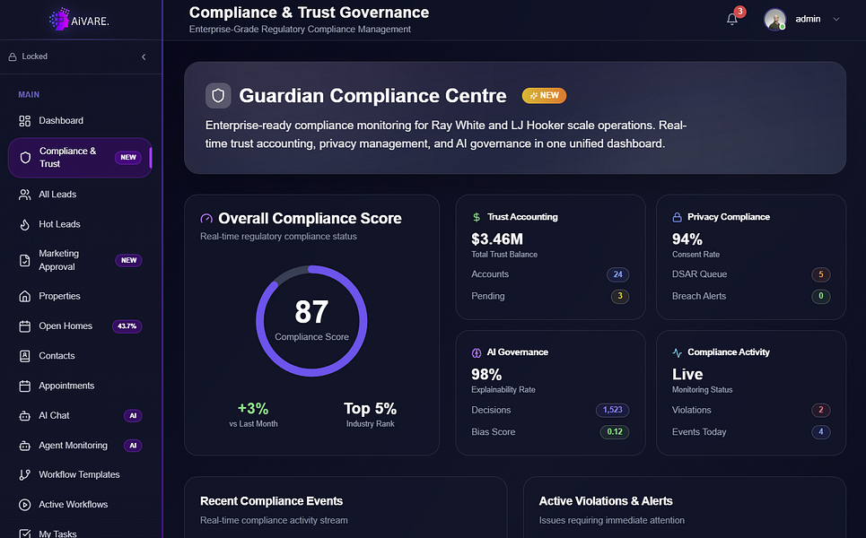866x538 pixels.
Task: Click the Breach Alerts badge showing 0
Action: tap(821, 296)
